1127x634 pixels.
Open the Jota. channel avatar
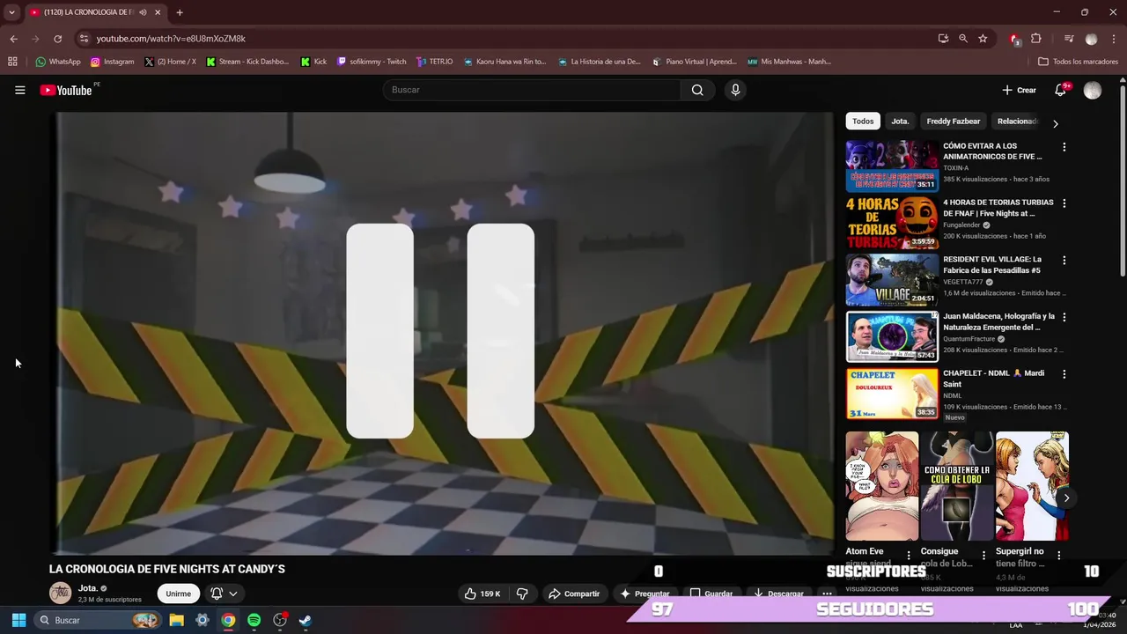(x=61, y=593)
